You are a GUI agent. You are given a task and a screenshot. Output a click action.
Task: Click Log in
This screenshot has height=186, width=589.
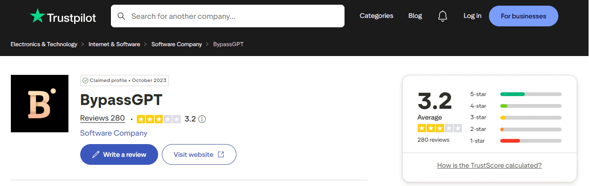[x=472, y=16]
